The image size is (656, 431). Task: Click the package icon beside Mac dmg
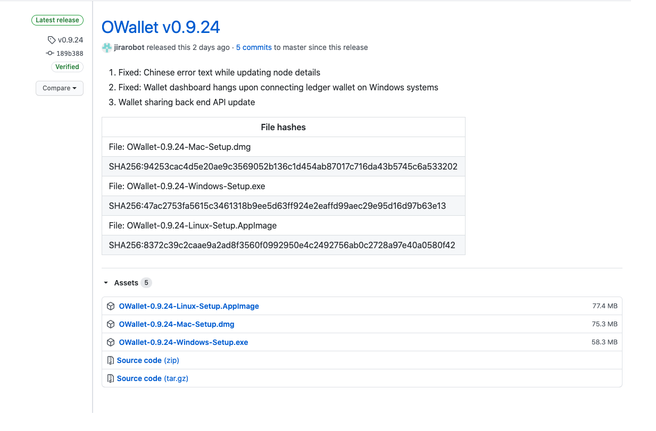tap(111, 324)
